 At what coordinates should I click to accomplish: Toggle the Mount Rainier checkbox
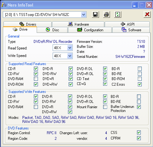pos(105,107)
